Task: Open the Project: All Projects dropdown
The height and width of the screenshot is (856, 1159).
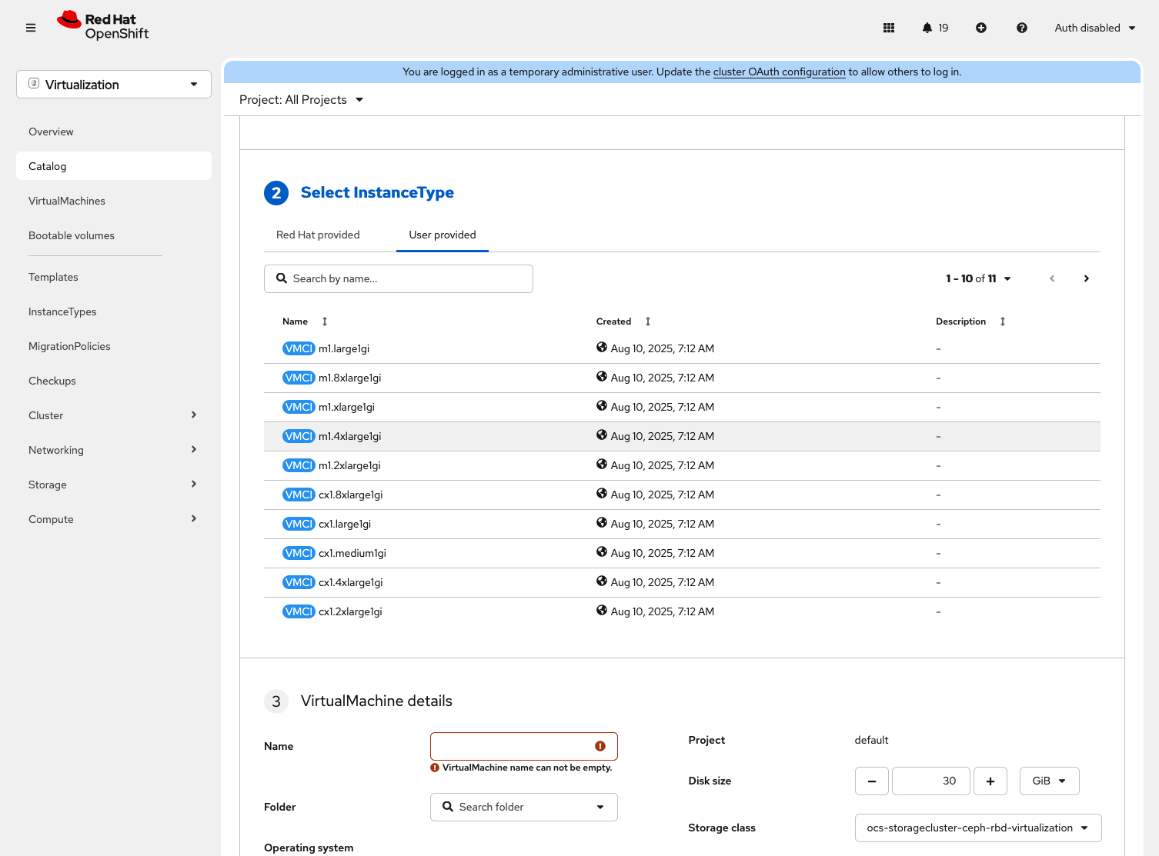Action: tap(301, 100)
